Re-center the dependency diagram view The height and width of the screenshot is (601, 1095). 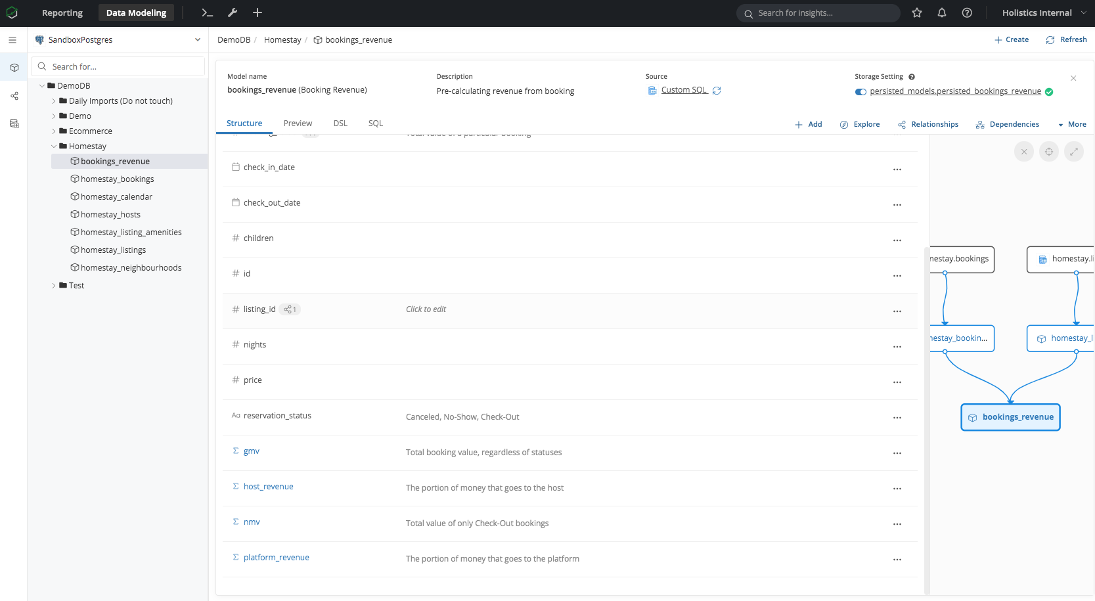tap(1049, 152)
